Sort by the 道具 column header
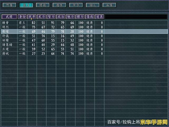This screenshot has height=127, width=169. point(99,17)
